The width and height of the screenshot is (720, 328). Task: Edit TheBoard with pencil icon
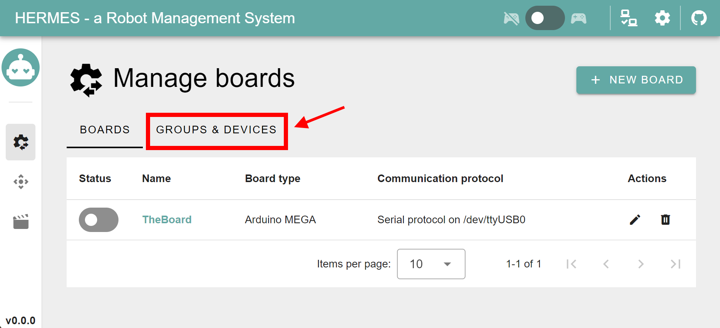click(635, 220)
